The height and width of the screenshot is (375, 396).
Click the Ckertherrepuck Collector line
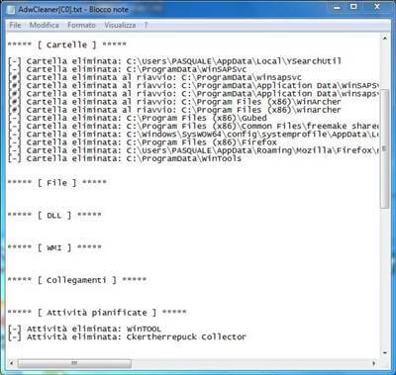[127, 337]
